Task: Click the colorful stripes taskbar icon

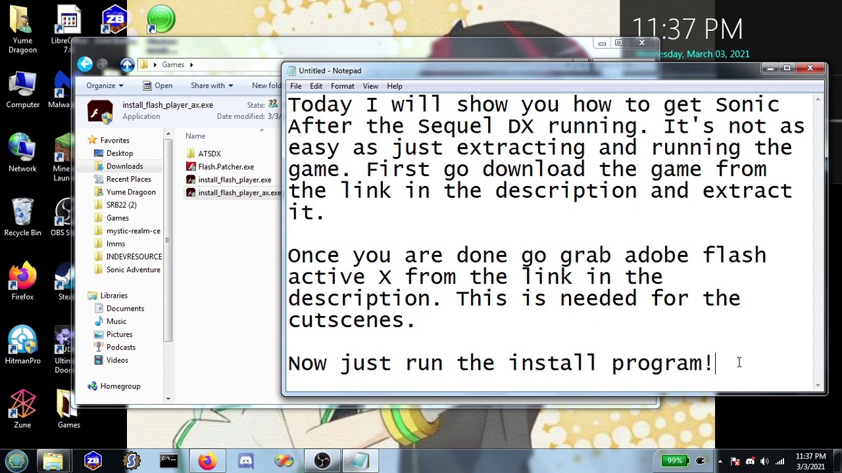Action: coord(284,461)
